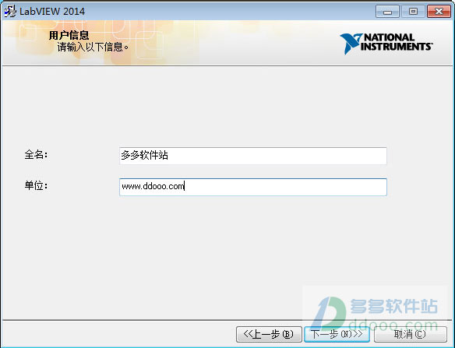
Task: Close the LabVIEW 2014 installer window
Action: 439,12
